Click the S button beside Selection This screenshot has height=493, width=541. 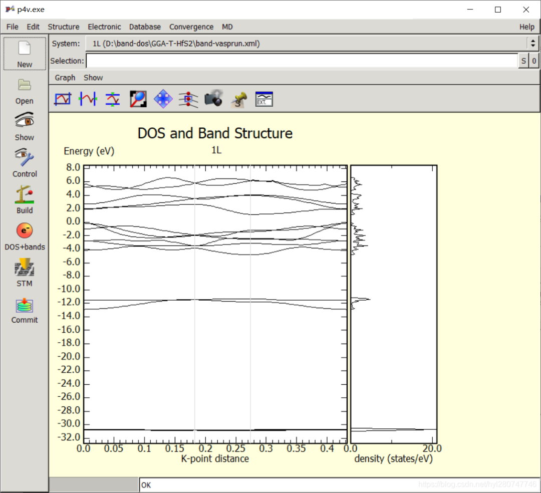(x=524, y=61)
